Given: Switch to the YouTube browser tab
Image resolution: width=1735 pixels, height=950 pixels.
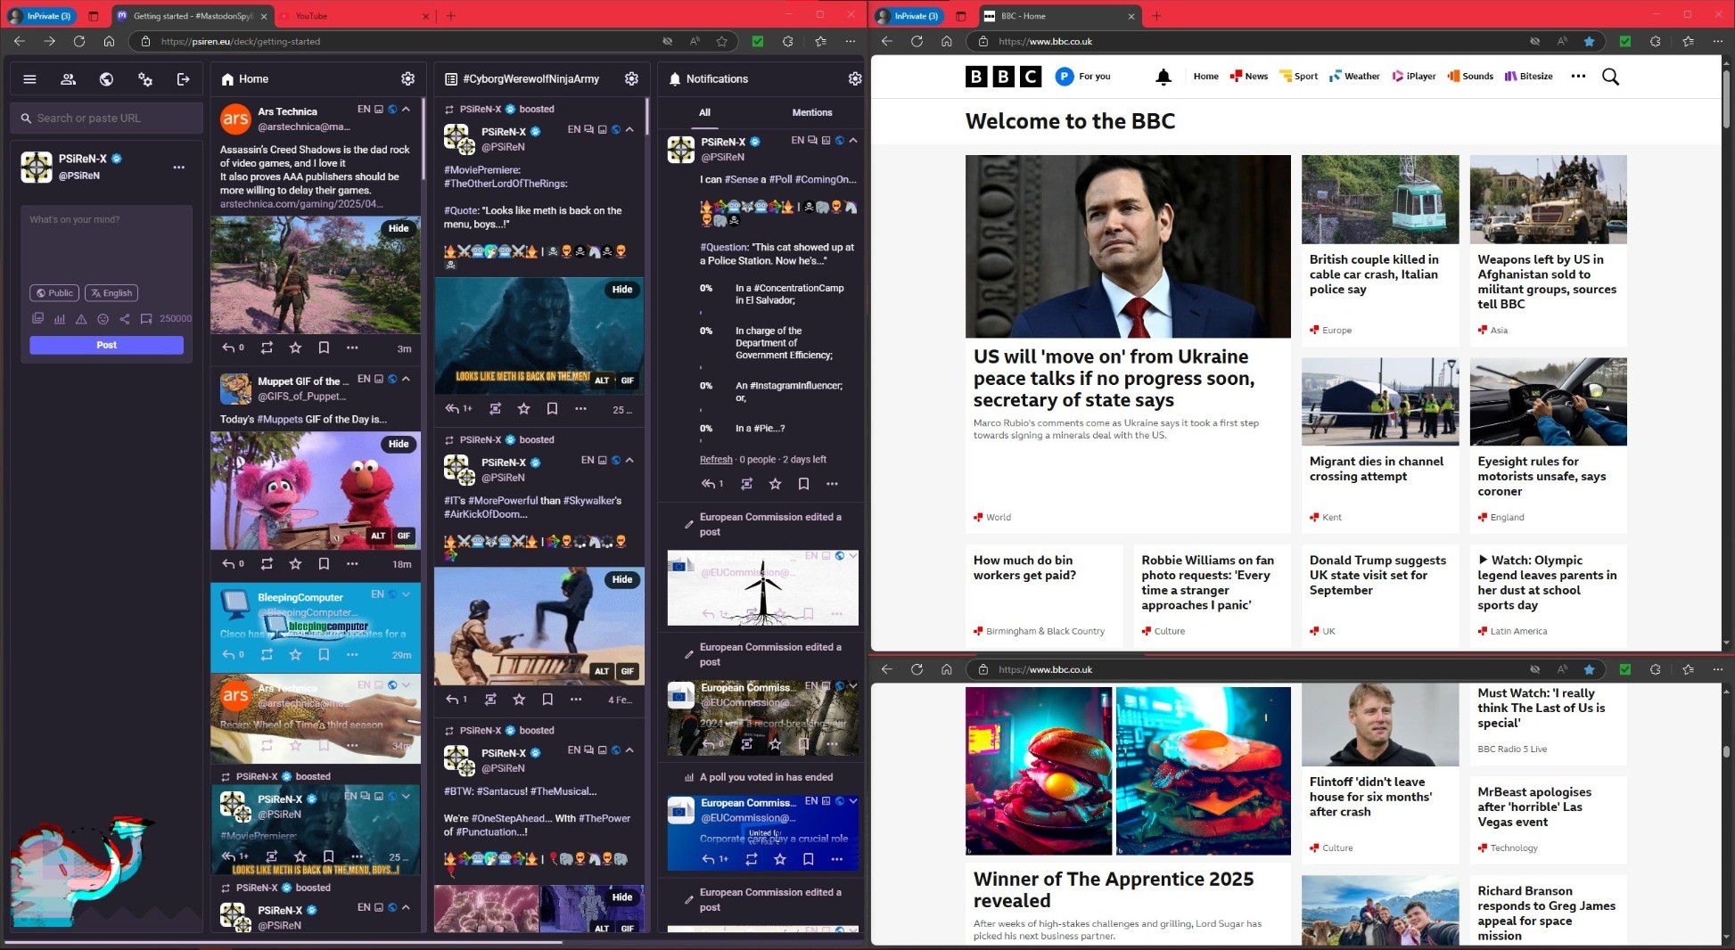Looking at the screenshot, I should [x=354, y=16].
